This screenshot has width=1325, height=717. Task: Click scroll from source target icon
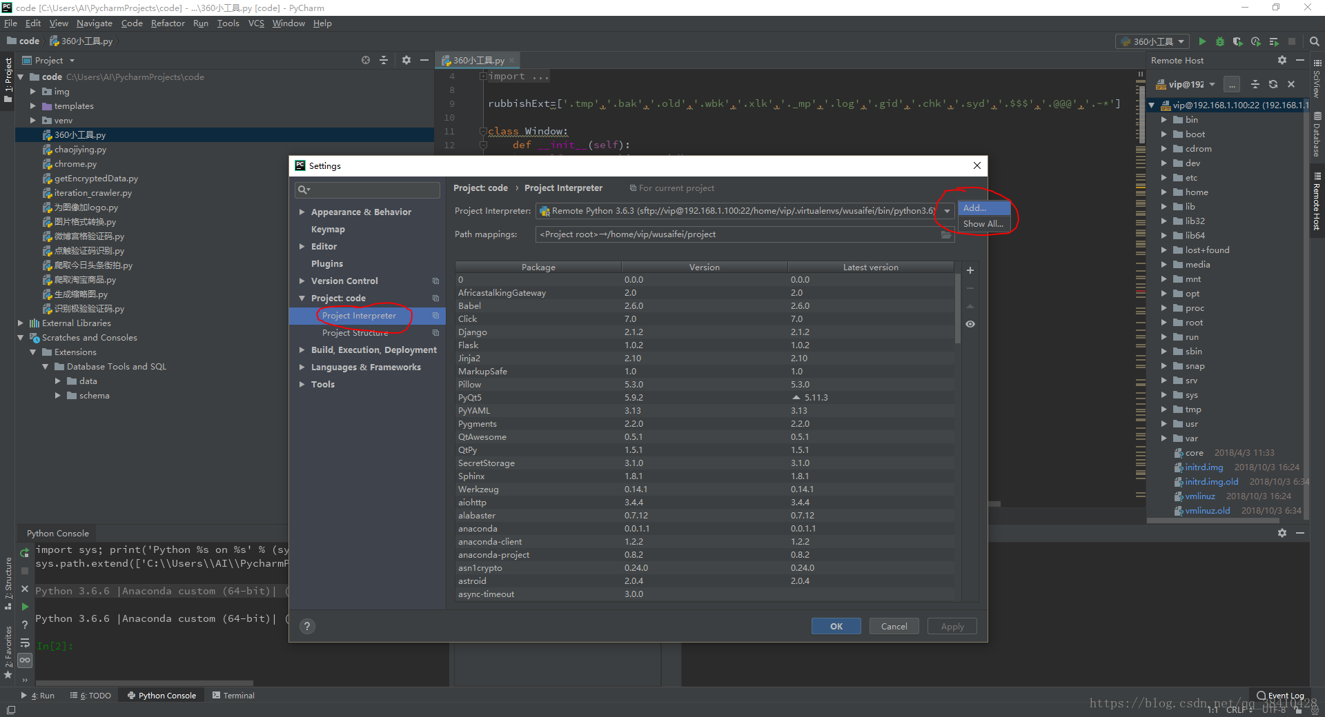(x=366, y=60)
